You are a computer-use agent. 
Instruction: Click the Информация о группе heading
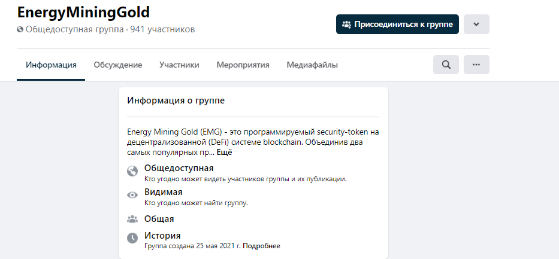176,100
